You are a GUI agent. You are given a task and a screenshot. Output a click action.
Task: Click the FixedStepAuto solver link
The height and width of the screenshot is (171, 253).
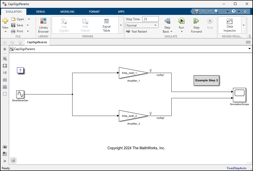237,168
